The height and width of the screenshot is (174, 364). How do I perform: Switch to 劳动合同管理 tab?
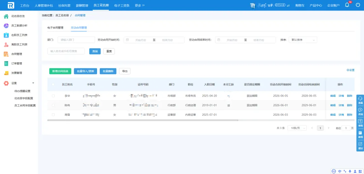point(79,28)
